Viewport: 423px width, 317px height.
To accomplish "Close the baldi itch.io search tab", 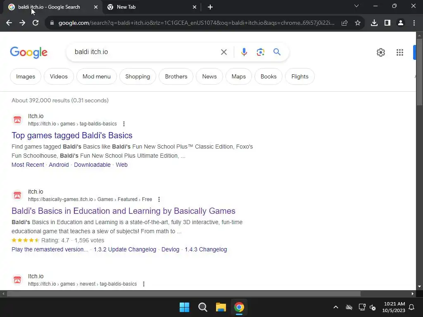I will pyautogui.click(x=96, y=7).
